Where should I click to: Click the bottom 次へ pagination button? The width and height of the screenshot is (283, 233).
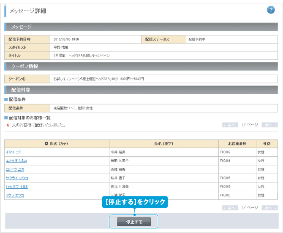[269, 208]
